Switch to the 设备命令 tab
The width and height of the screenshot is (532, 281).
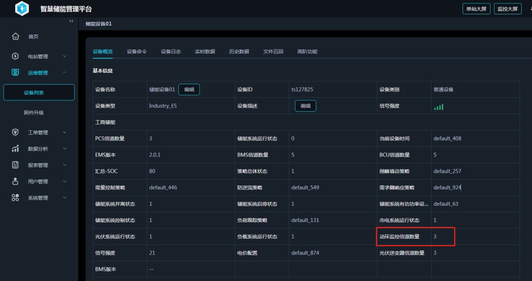pos(136,51)
